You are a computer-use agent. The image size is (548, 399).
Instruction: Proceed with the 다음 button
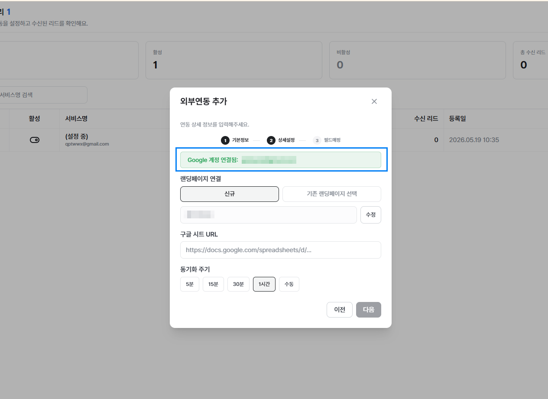(369, 310)
